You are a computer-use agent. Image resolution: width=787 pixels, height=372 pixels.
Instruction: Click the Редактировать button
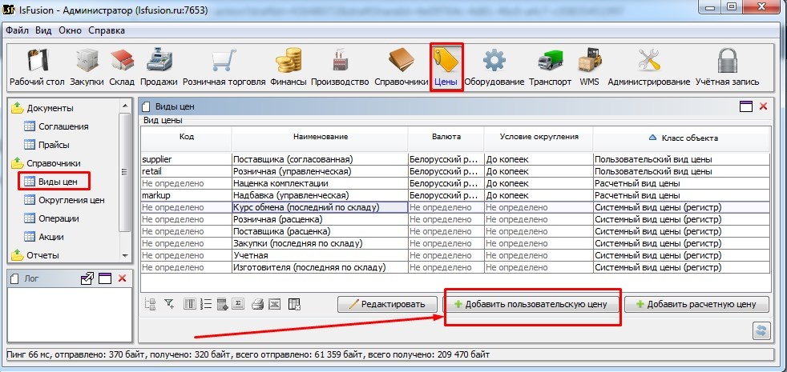(388, 305)
